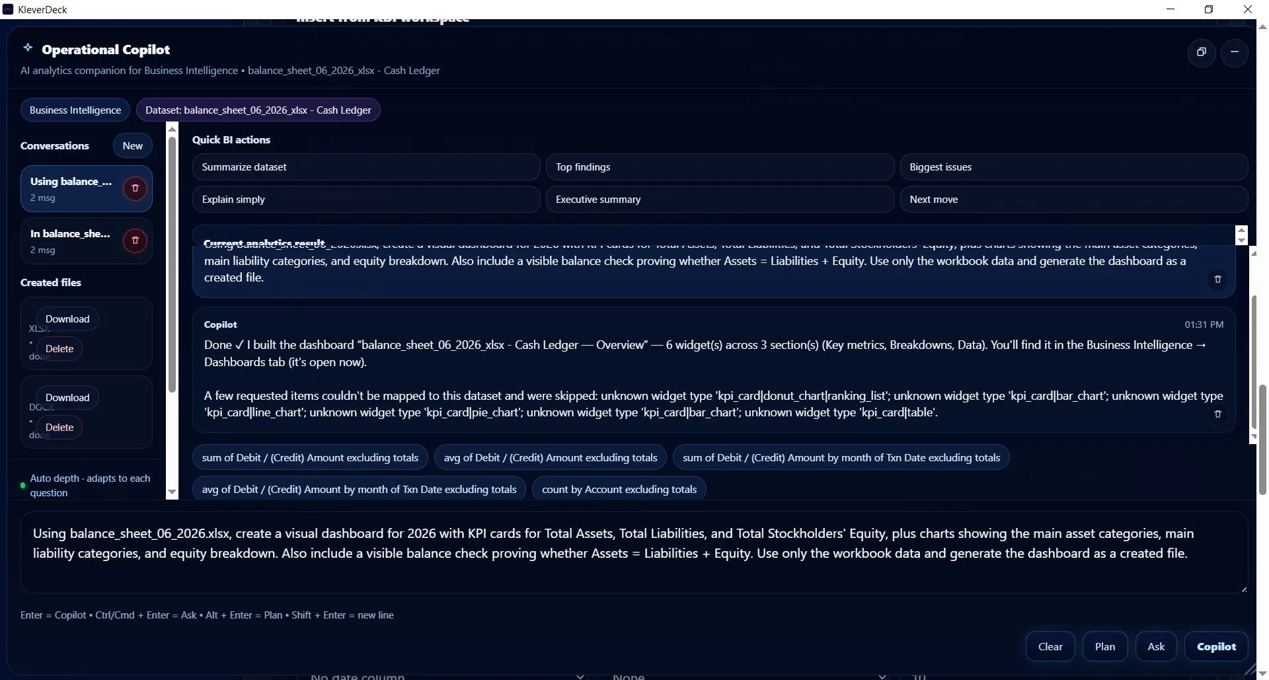The height and width of the screenshot is (680, 1269).
Task: Close the KleverDeck window
Action: click(x=1248, y=9)
